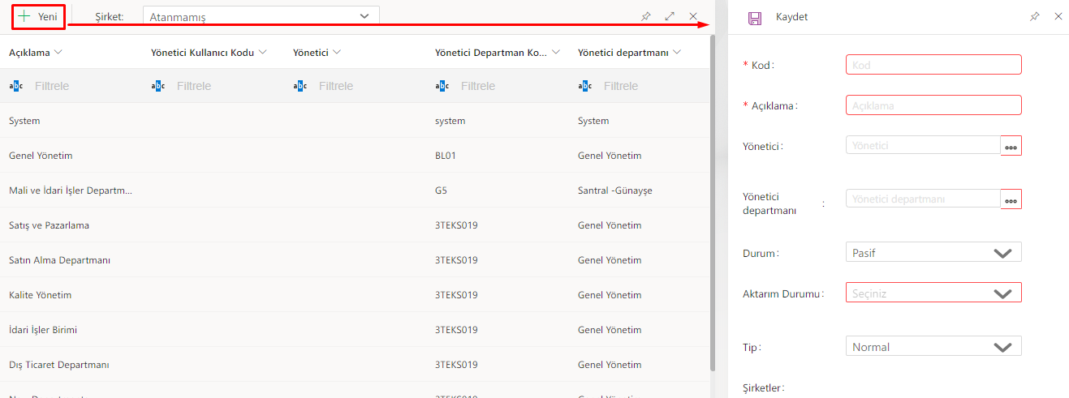
Task: Click the Açıklama text field in form
Action: coord(933,105)
